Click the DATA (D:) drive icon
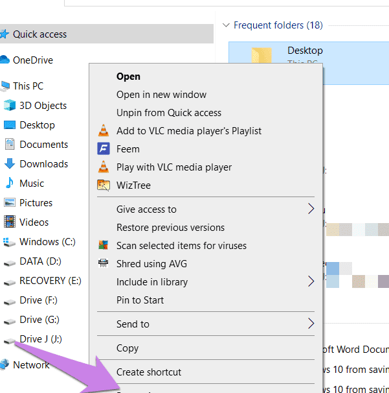This screenshot has height=393, width=389. click(x=10, y=263)
